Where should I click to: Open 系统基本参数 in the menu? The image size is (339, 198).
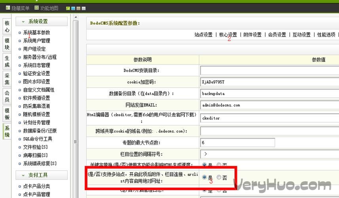pos(36,32)
